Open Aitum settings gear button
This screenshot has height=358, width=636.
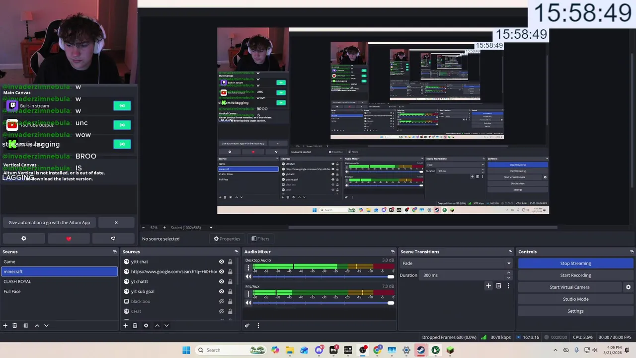click(x=23, y=239)
